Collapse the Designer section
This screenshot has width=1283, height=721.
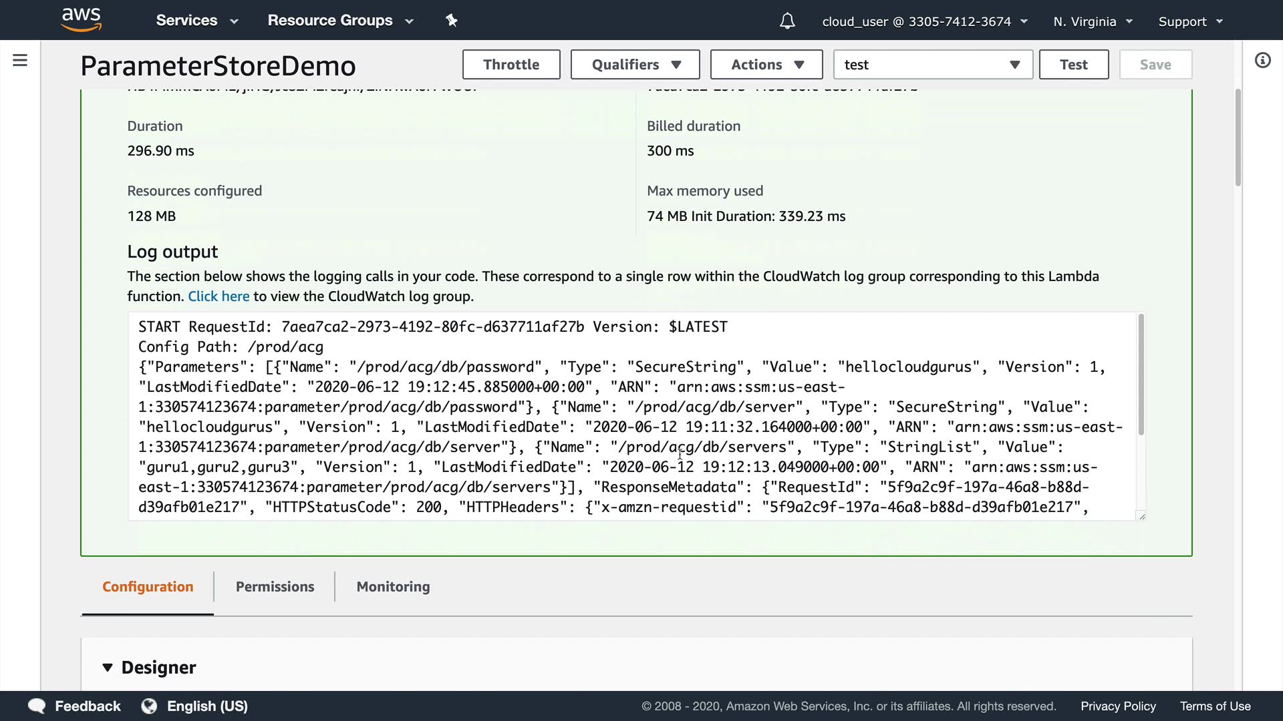108,668
